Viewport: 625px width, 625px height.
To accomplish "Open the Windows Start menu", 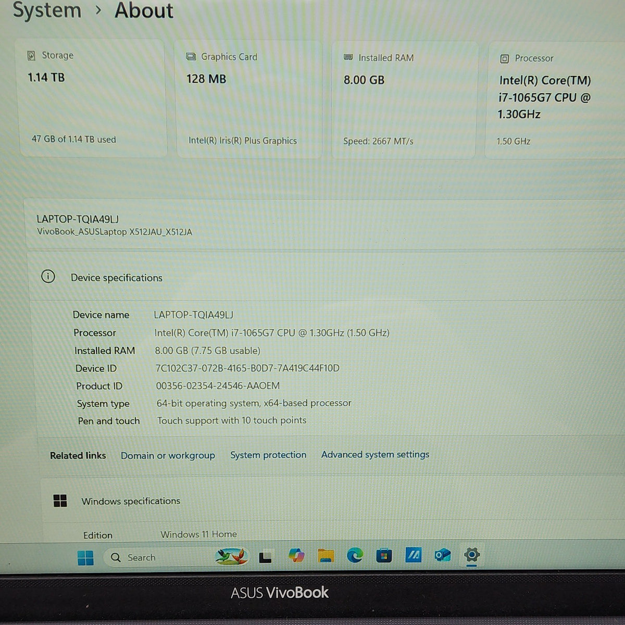I will [85, 558].
